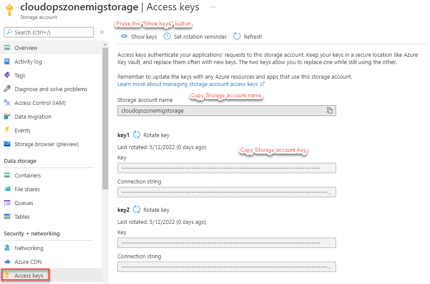Click the key2 Rotate key icon
Image resolution: width=430 pixels, height=284 pixels.
pos(137,210)
